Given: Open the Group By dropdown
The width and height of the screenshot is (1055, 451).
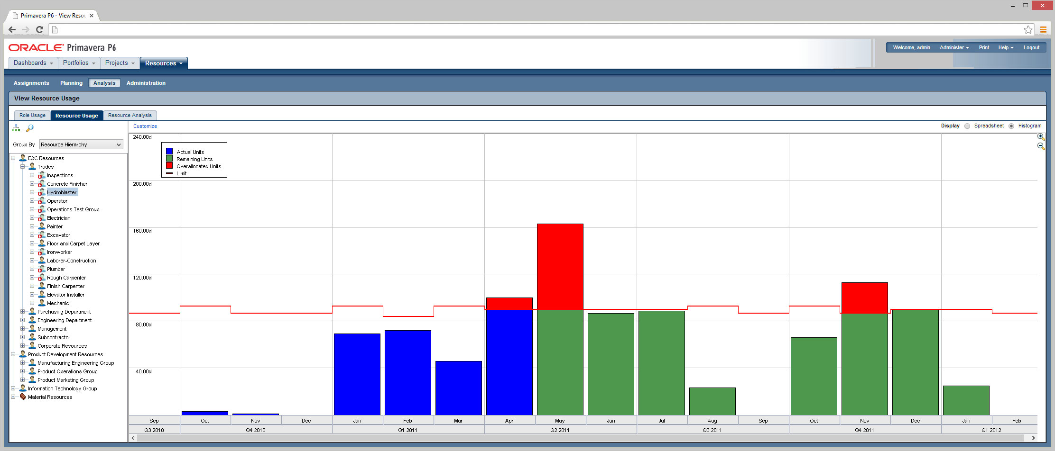Looking at the screenshot, I should (x=81, y=144).
